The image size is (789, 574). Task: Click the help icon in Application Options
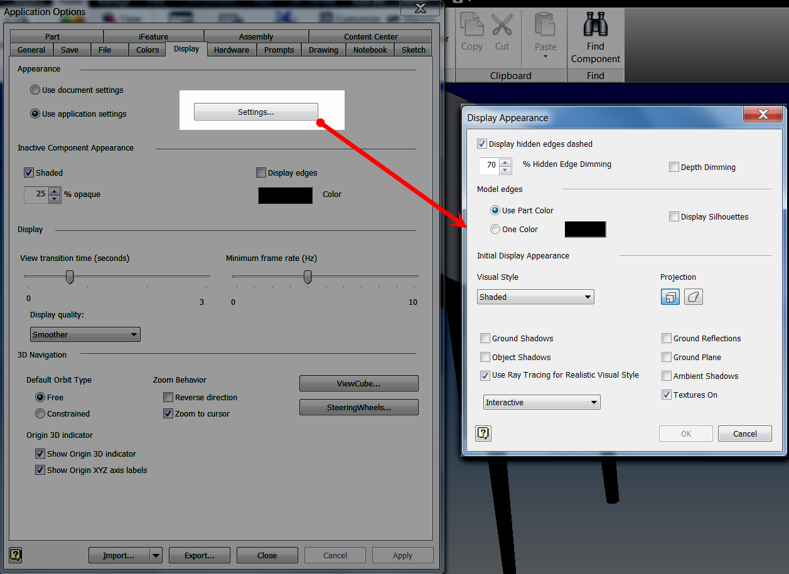coord(15,555)
